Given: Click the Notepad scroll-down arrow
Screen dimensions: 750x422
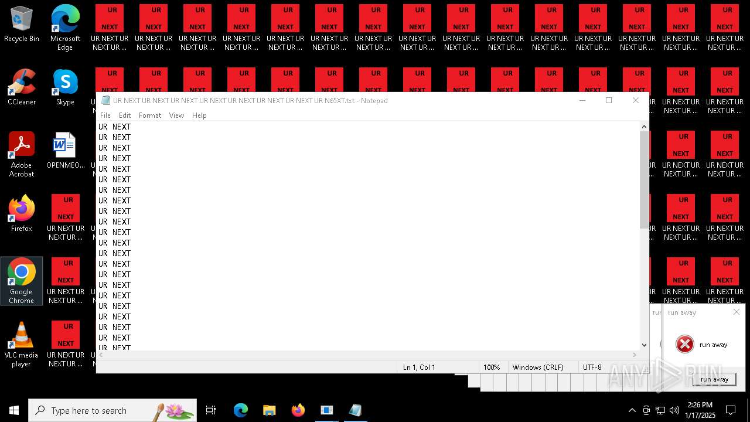Looking at the screenshot, I should [x=644, y=345].
